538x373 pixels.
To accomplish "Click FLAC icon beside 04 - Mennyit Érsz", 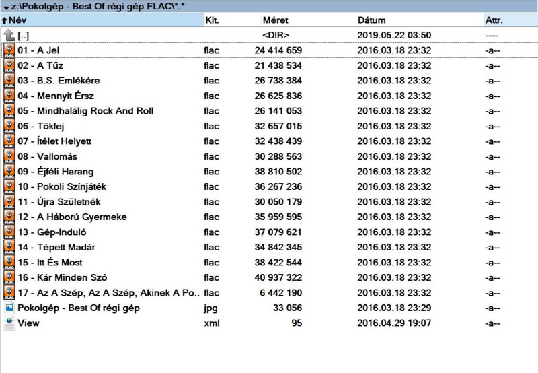I will click(9, 96).
